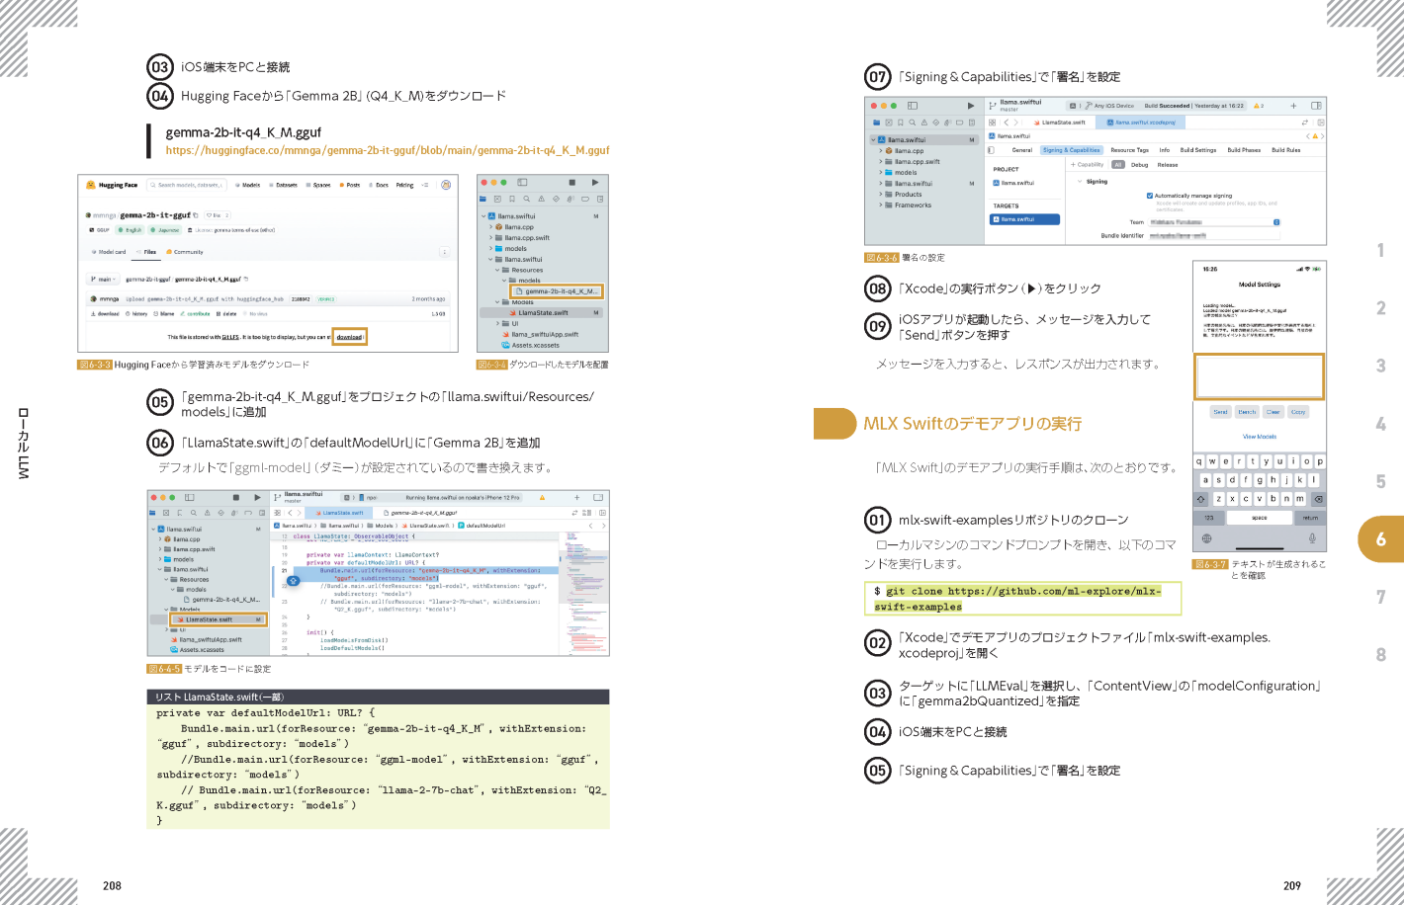Select the gemma-2b-it-q4_K_M.gguf editor tab
This screenshot has width=1404, height=905.
419,513
